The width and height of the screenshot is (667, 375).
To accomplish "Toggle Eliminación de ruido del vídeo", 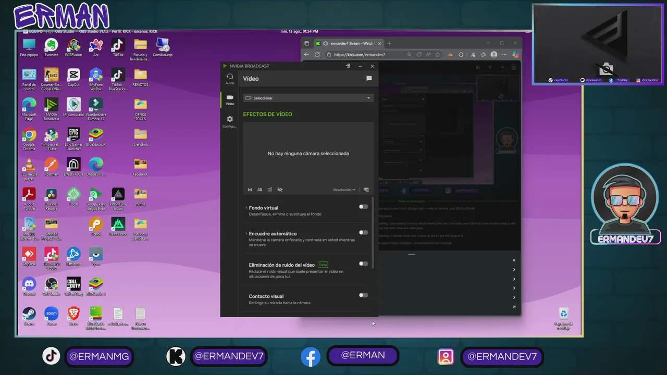I will [x=363, y=264].
